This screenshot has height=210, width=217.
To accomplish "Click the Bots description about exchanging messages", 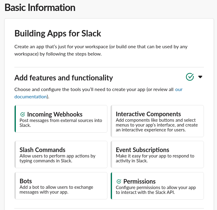I will [56, 190].
